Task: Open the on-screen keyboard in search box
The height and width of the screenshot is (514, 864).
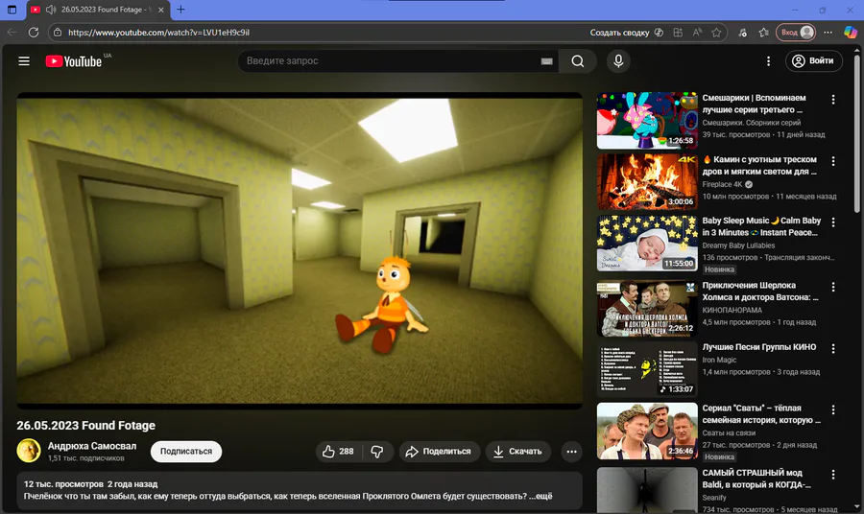Action: pyautogui.click(x=546, y=61)
